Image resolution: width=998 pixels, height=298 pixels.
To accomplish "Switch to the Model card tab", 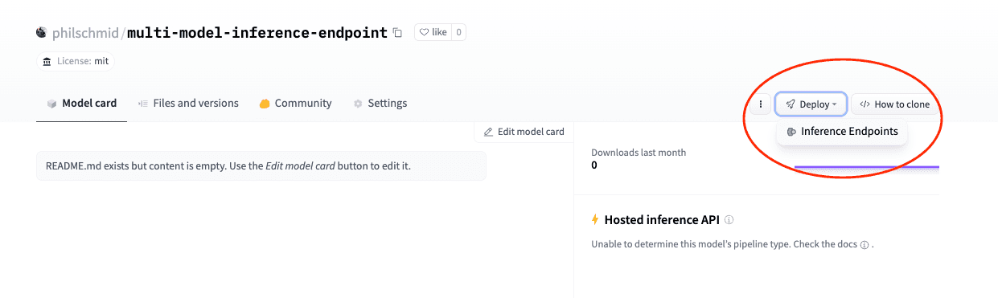I will (82, 104).
